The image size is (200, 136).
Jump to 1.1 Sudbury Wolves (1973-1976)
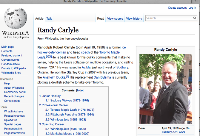pyautogui.click(x=67, y=100)
